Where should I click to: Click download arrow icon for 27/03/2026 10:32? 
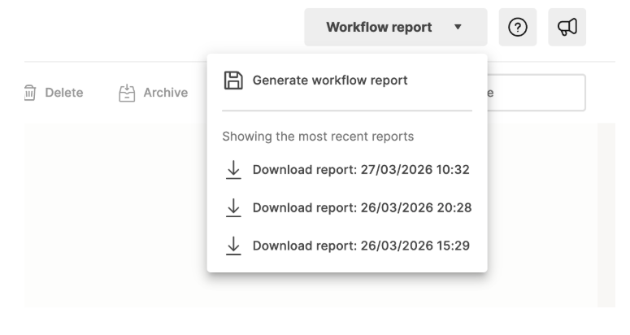point(233,169)
